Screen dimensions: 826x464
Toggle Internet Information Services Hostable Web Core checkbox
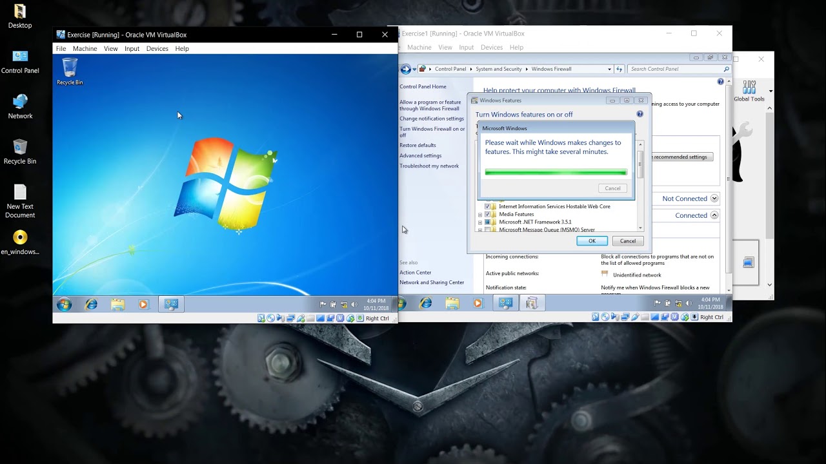[x=488, y=206]
